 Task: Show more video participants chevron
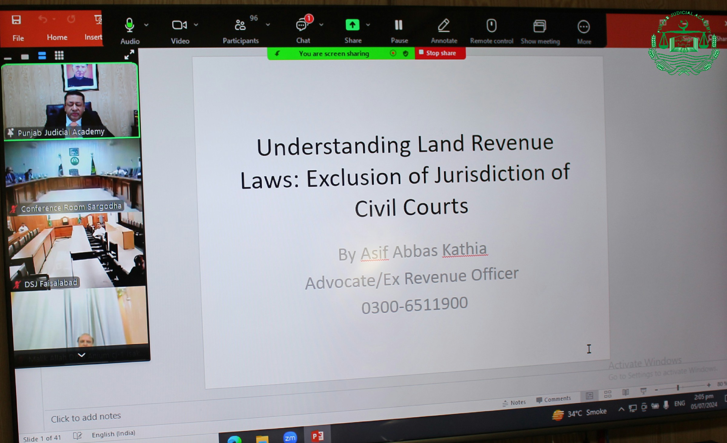pos(81,355)
